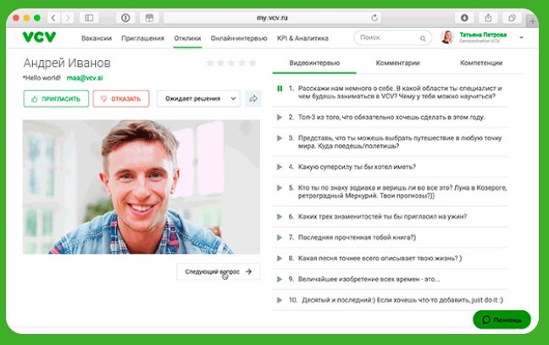The height and width of the screenshot is (345, 549).
Task: Click the VCV logo
Action: click(x=38, y=37)
